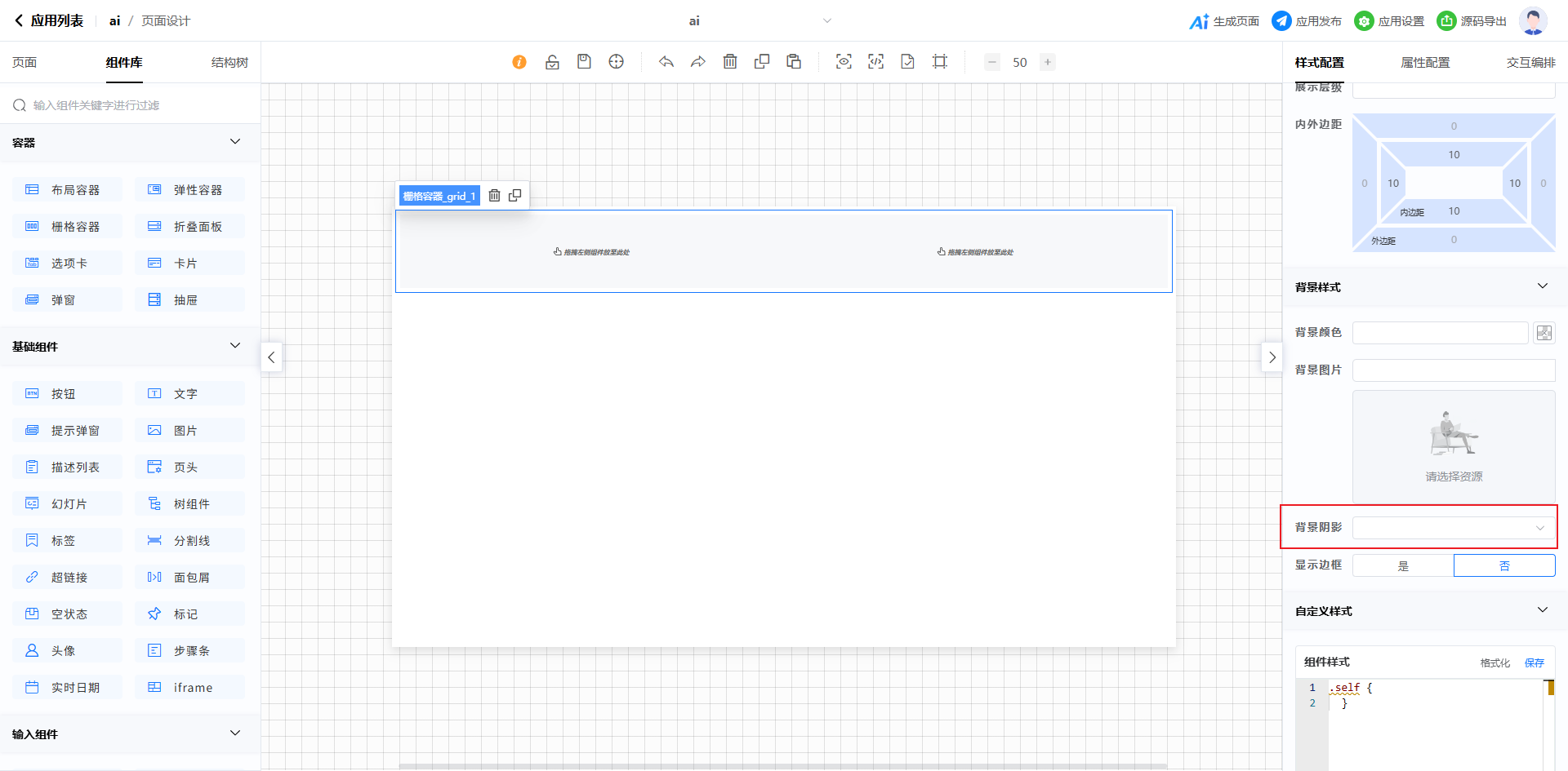Delete grid_1 using its floating trash icon
This screenshot has width=1568, height=771.
pyautogui.click(x=494, y=196)
